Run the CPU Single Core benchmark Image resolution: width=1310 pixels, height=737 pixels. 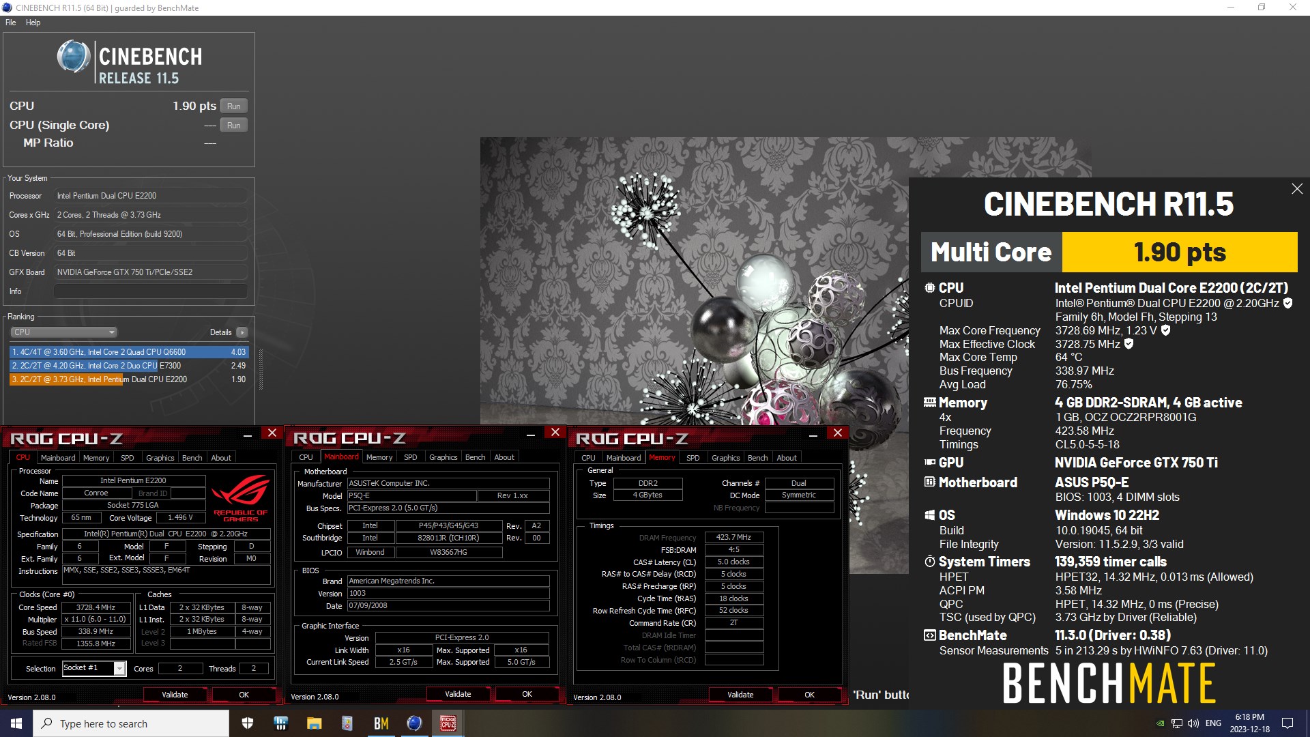coord(234,126)
